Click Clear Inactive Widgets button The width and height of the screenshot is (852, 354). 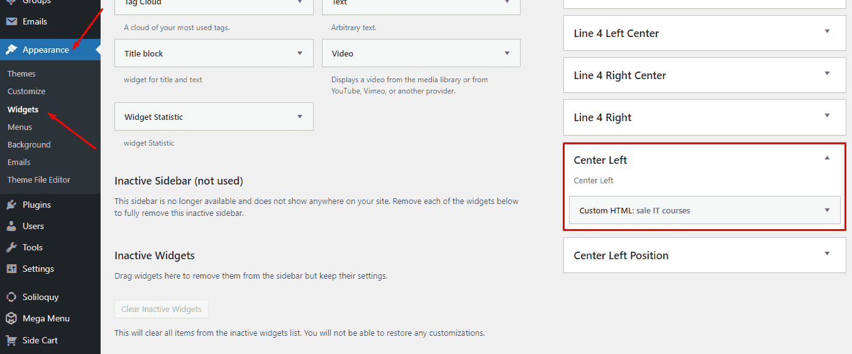click(x=161, y=309)
